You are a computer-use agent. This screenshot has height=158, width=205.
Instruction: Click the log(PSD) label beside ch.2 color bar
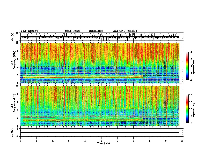pyautogui.click(x=194, y=110)
